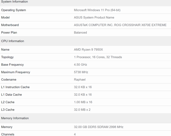
Task: Select the '4.50 GHz' value
Action: click(x=80, y=65)
